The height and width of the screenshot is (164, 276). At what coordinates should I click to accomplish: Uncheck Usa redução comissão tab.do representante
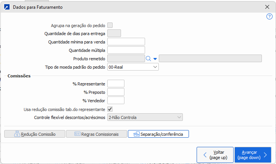click(x=110, y=109)
